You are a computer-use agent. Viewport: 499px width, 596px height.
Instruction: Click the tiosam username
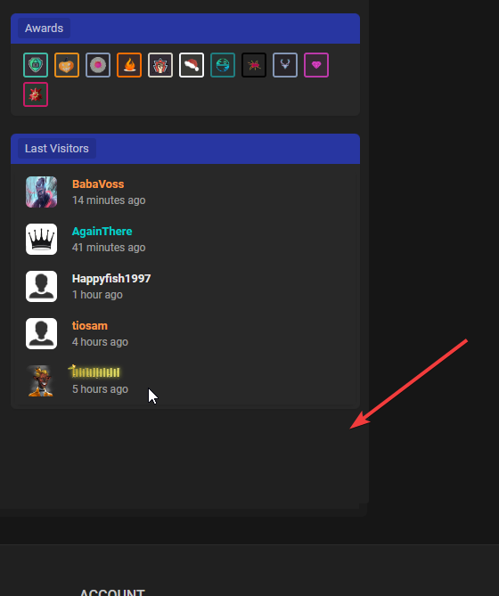point(90,326)
